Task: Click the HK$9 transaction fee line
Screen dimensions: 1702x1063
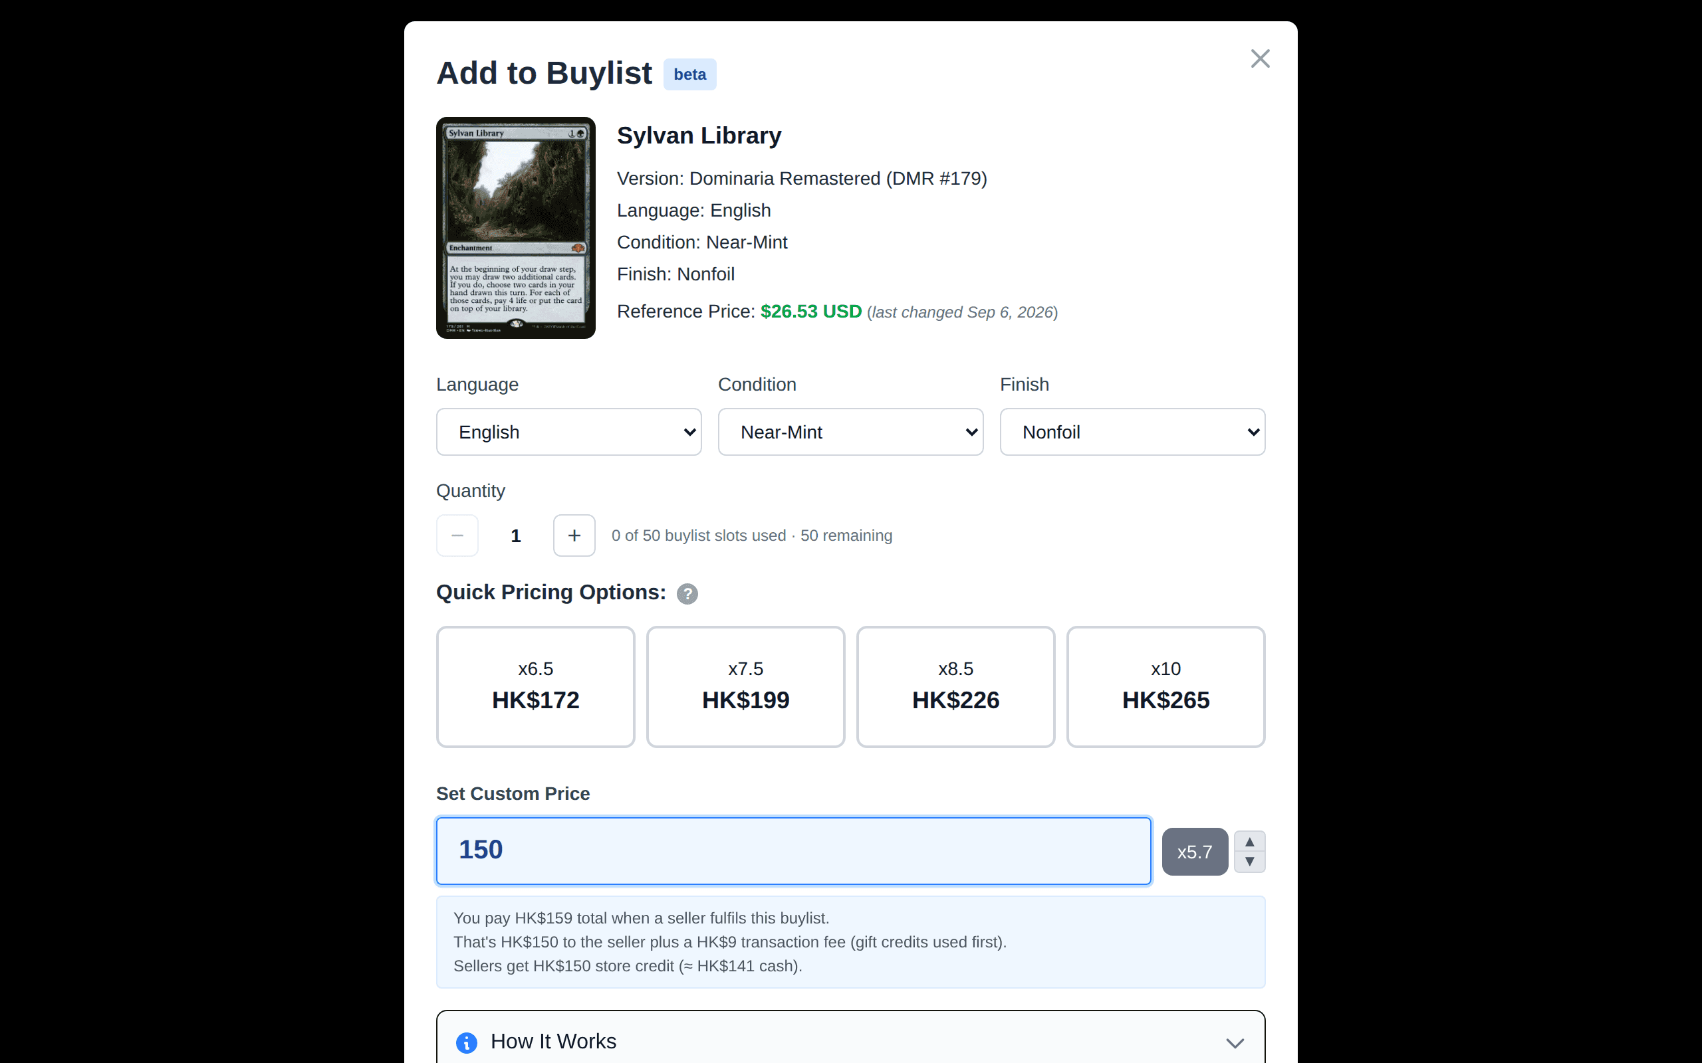Action: point(729,942)
